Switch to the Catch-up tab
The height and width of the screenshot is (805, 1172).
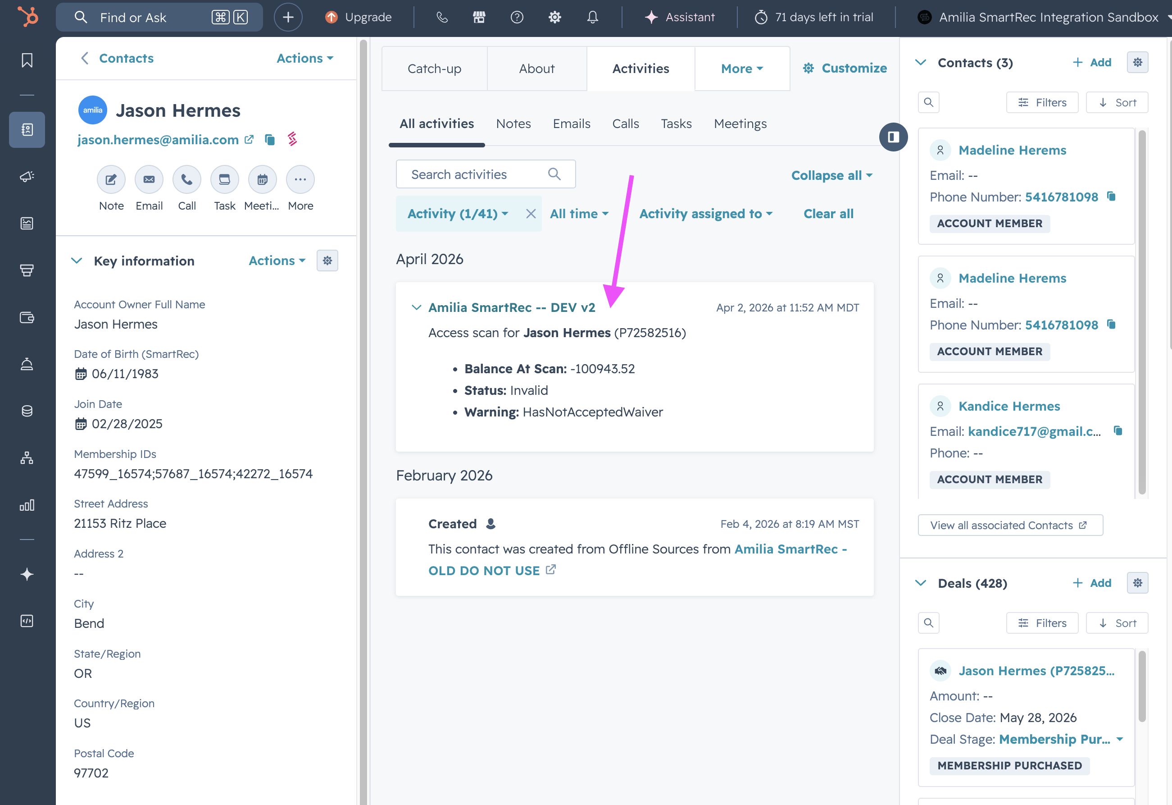(434, 69)
